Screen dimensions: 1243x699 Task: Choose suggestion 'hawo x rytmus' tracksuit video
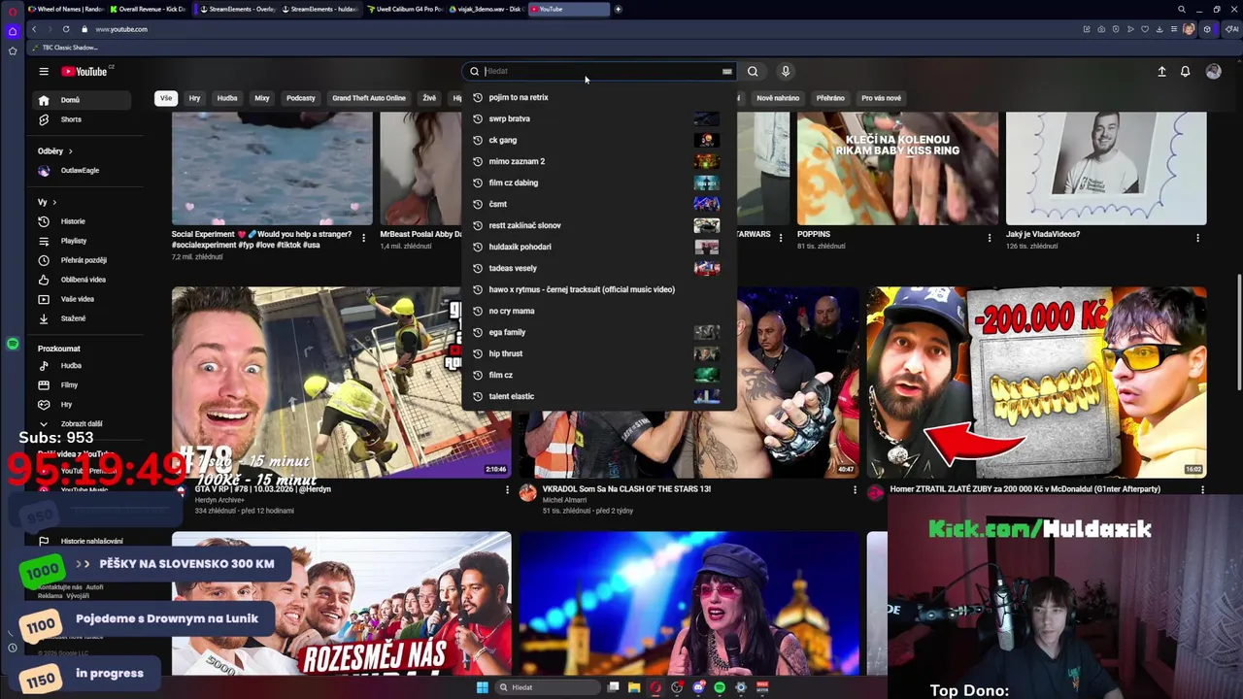click(x=598, y=289)
